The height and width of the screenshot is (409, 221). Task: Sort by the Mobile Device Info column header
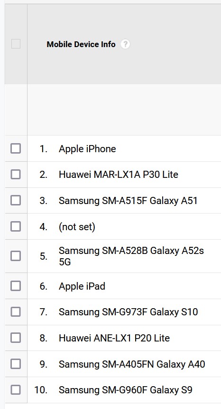[x=81, y=44]
